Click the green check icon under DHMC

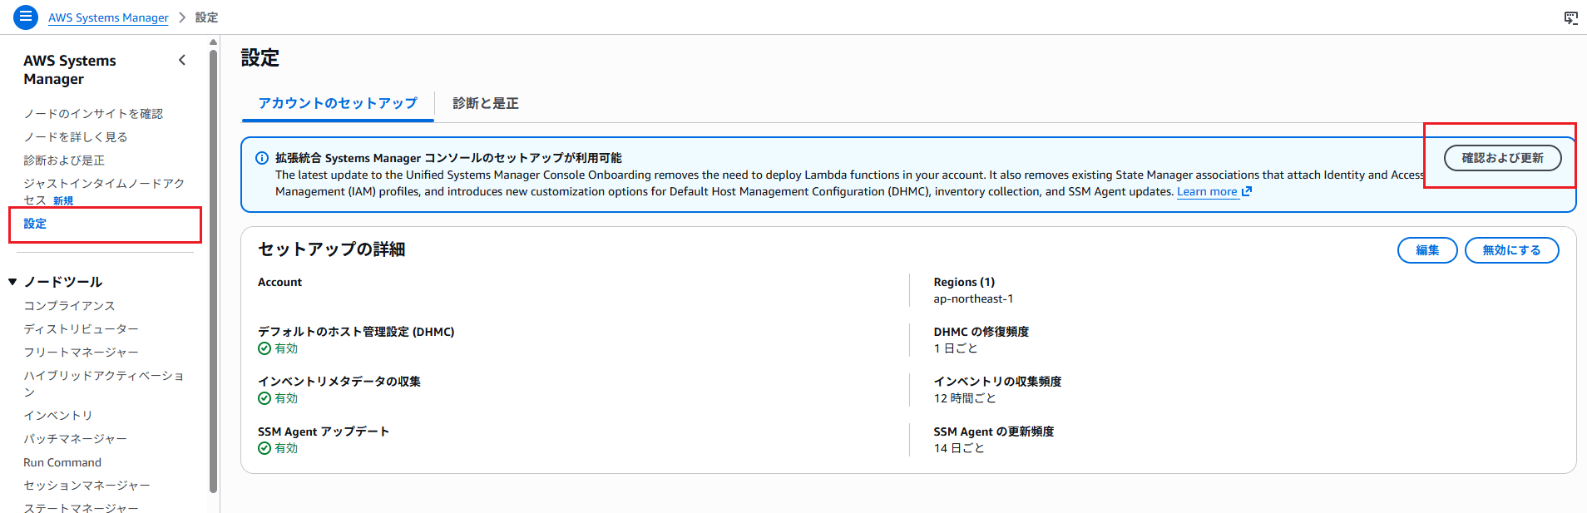click(x=264, y=348)
